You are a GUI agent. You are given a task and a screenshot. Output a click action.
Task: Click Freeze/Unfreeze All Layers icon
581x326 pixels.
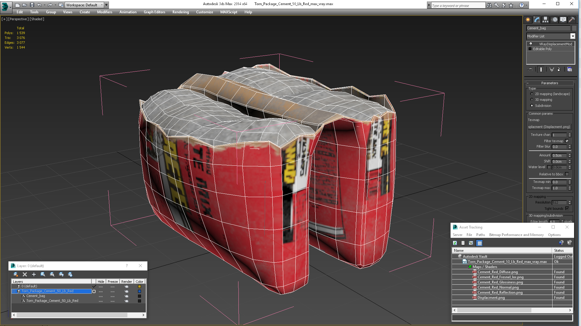click(70, 274)
